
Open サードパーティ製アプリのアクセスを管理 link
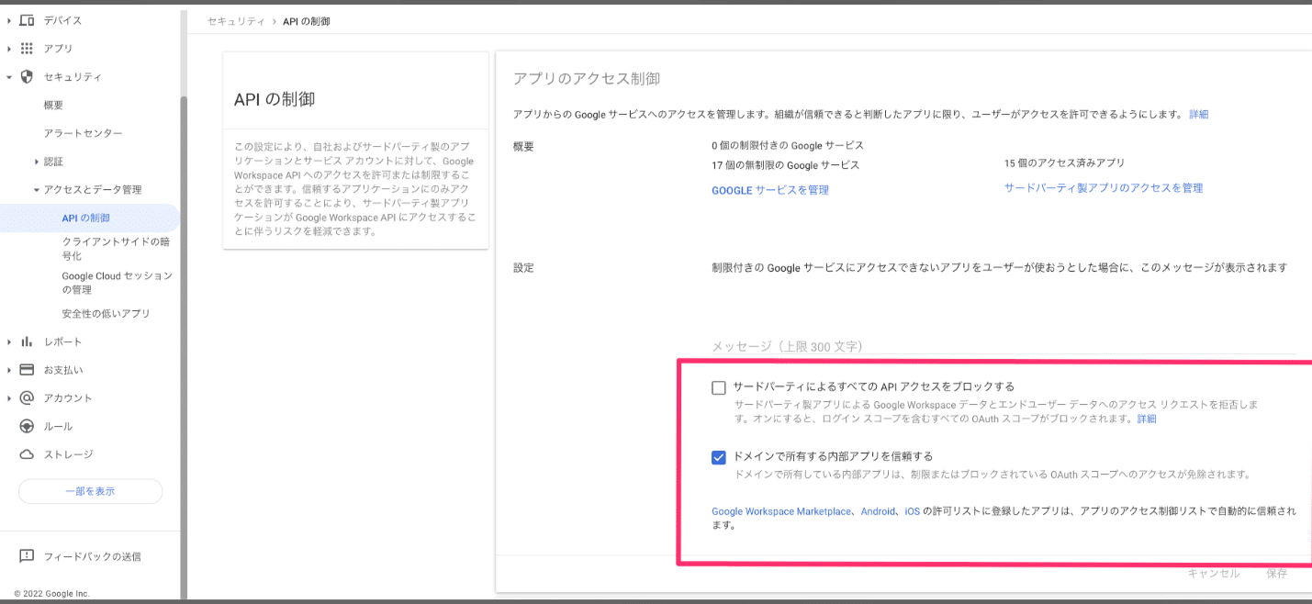(1103, 188)
